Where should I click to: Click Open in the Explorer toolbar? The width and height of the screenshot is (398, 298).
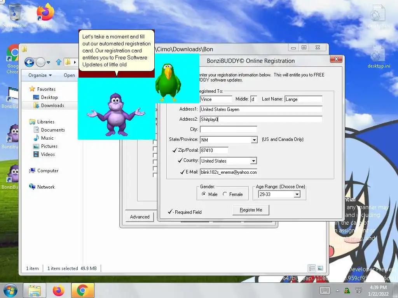tap(69, 75)
